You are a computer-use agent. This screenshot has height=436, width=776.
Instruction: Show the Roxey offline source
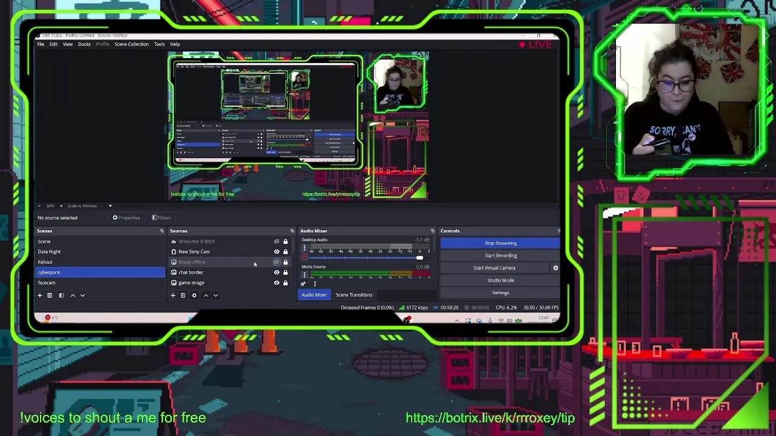point(276,262)
